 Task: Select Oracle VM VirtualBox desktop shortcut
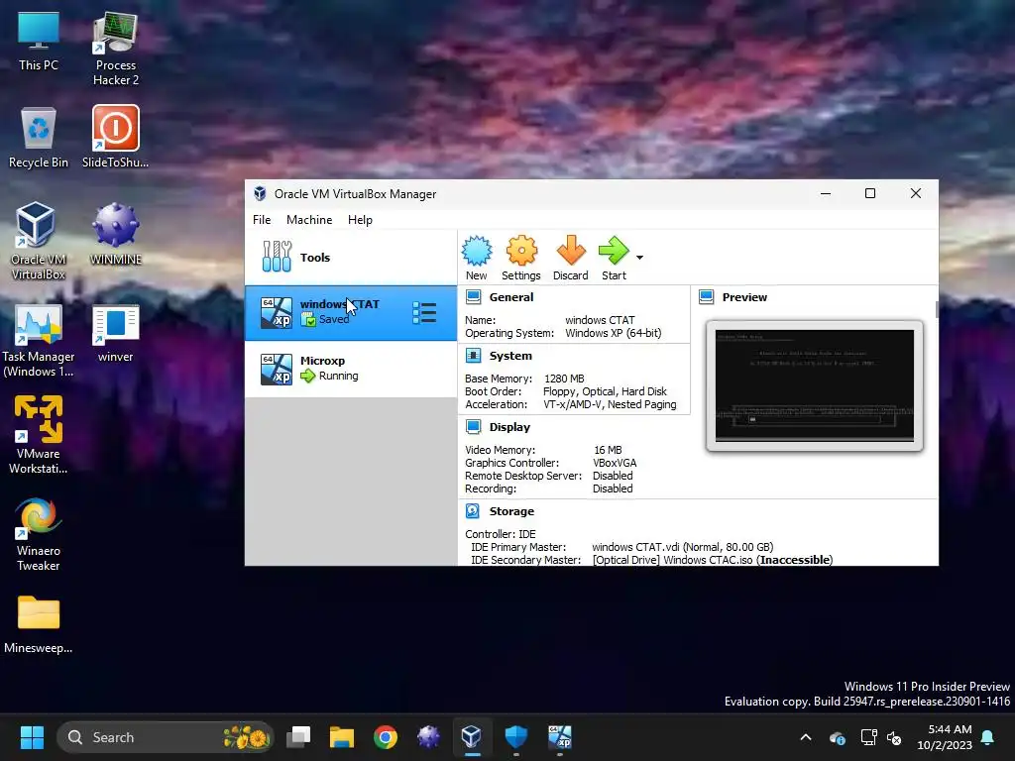[x=39, y=241]
